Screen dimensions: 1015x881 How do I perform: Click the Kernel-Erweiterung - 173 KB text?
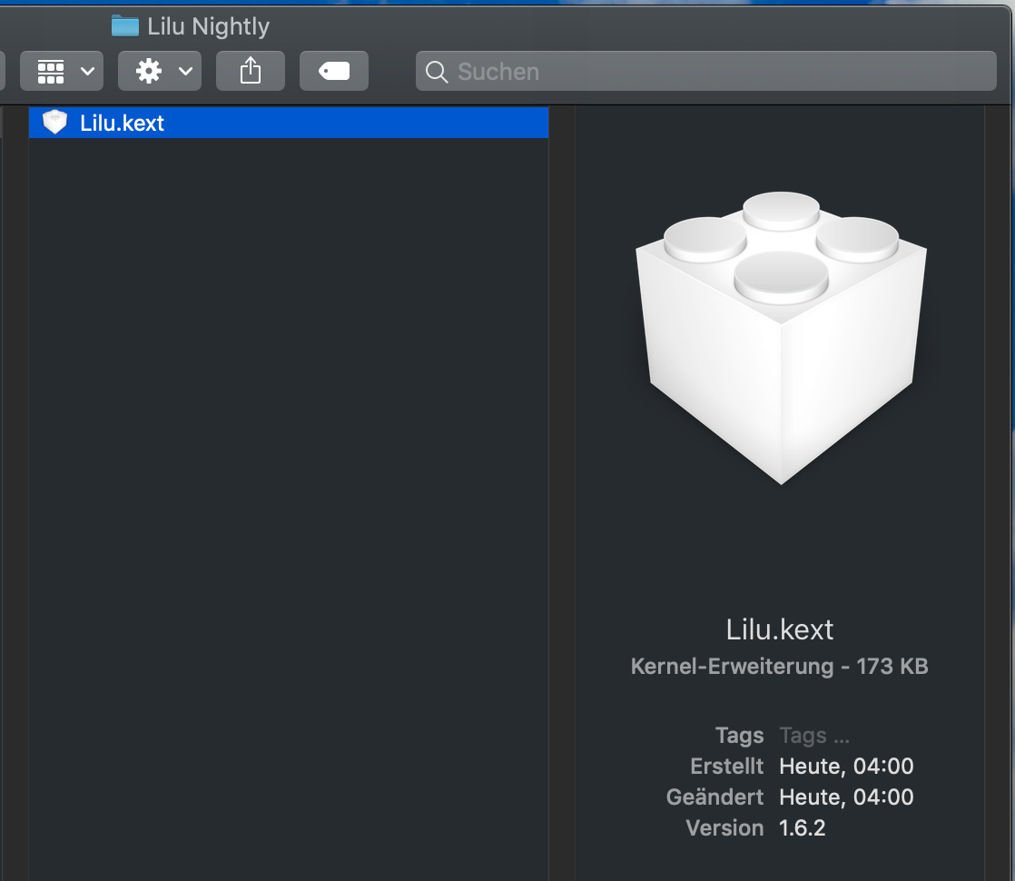(779, 667)
